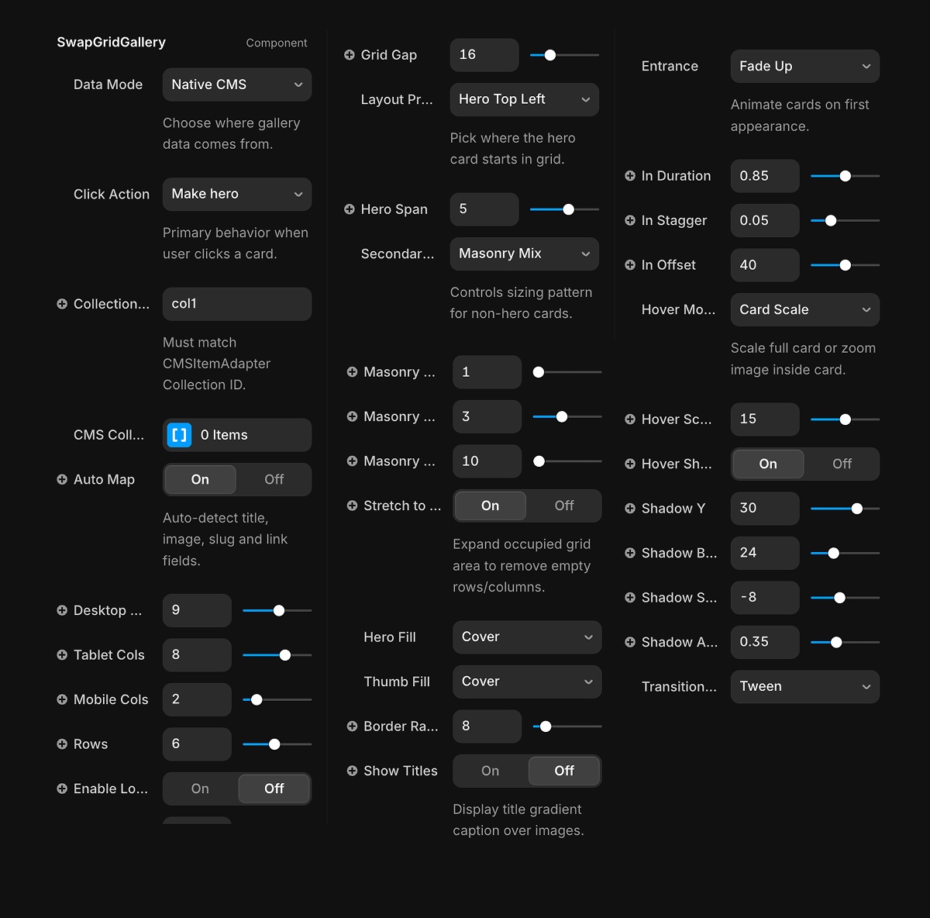Enable Show Titles with On
Viewport: 930px width, 918px height.
coord(490,771)
